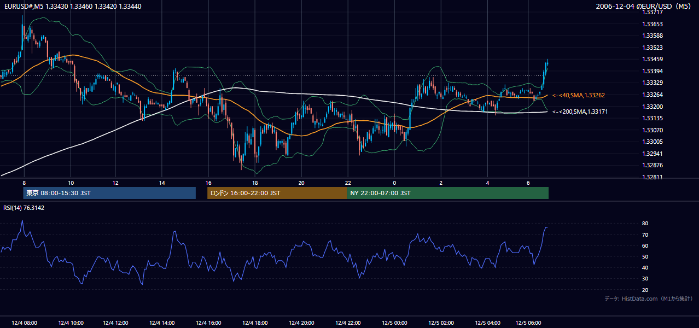Viewport: 699px width, 328px height.
Task: Click the 12/4 12:00 bottom time label
Action: pyautogui.click(x=116, y=323)
